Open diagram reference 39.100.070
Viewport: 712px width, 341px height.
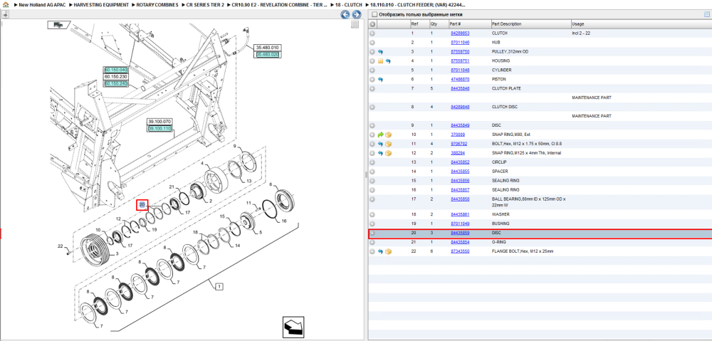[159, 122]
